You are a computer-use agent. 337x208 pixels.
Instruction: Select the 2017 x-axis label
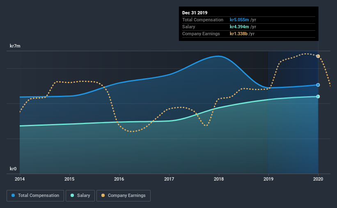169,179
